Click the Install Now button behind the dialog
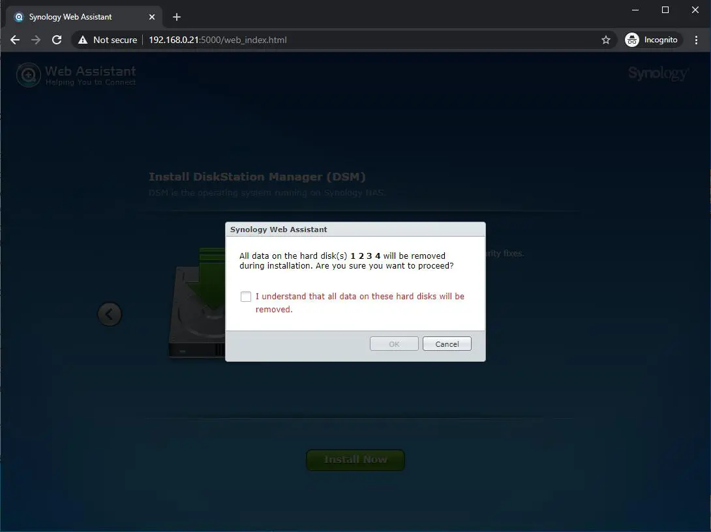711x532 pixels. (x=355, y=460)
